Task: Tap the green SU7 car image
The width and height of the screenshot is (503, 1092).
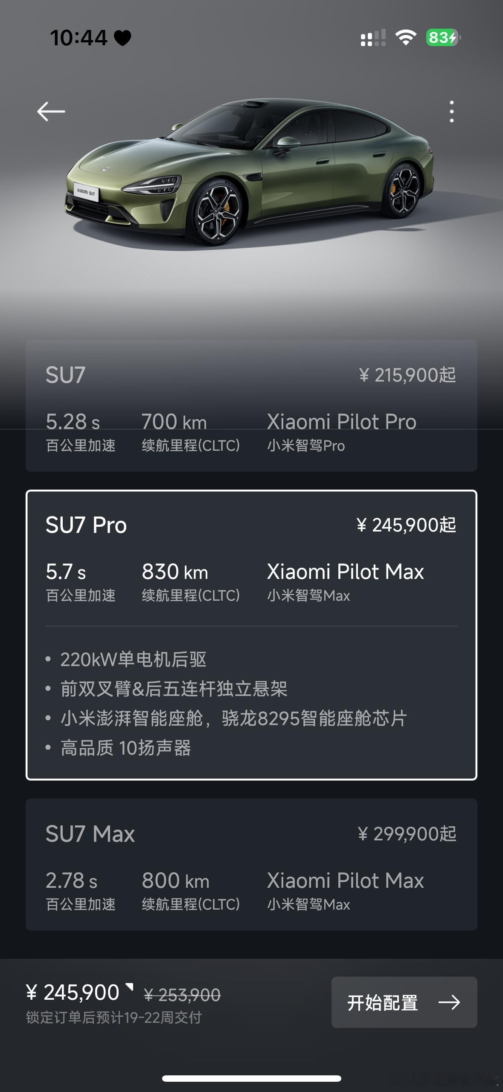Action: tap(250, 173)
